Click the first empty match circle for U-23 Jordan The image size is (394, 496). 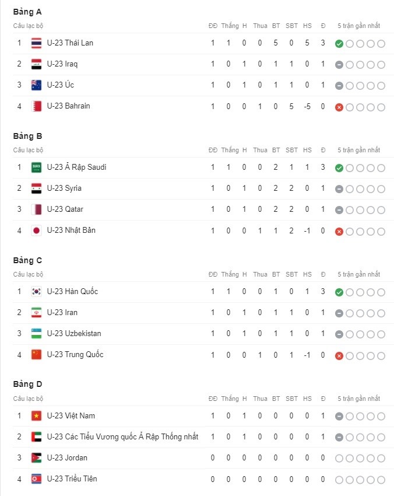(x=339, y=458)
